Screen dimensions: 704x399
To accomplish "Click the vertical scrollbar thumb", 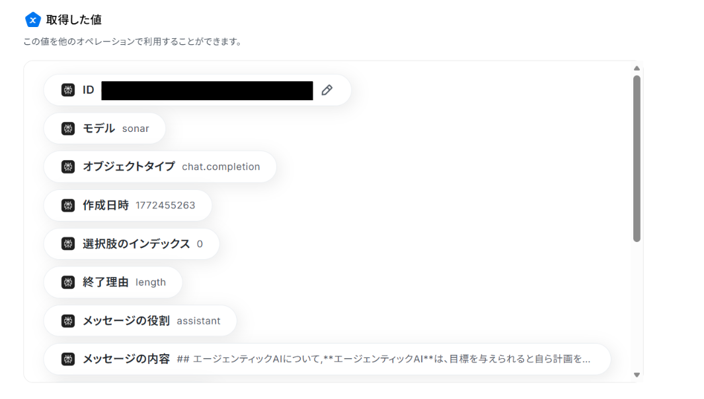I will pyautogui.click(x=637, y=158).
